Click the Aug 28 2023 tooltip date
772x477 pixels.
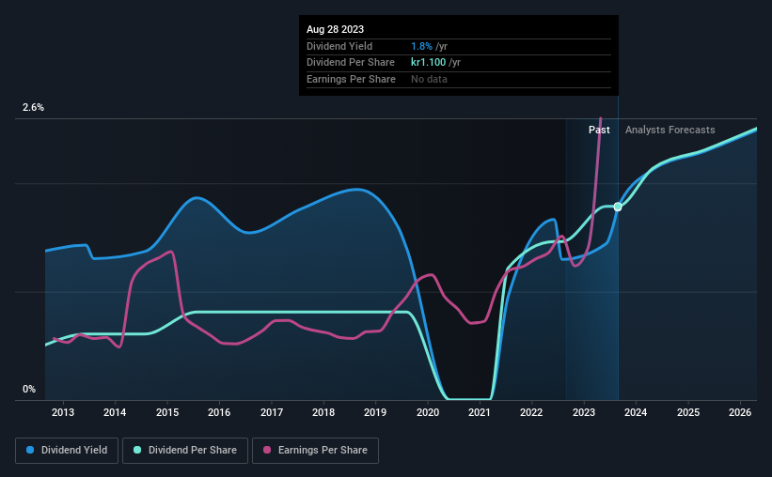tap(335, 29)
